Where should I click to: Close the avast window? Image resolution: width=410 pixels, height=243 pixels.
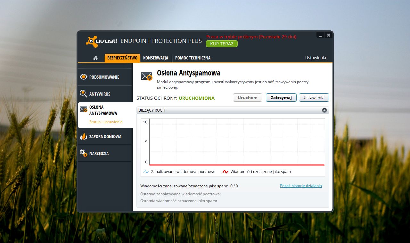tap(328, 35)
